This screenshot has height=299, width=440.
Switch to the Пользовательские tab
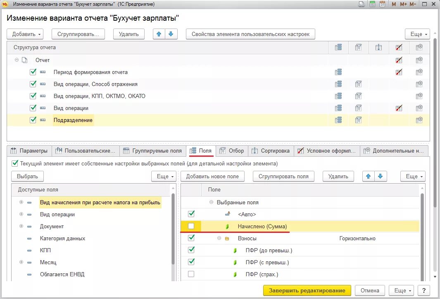tap(86, 151)
